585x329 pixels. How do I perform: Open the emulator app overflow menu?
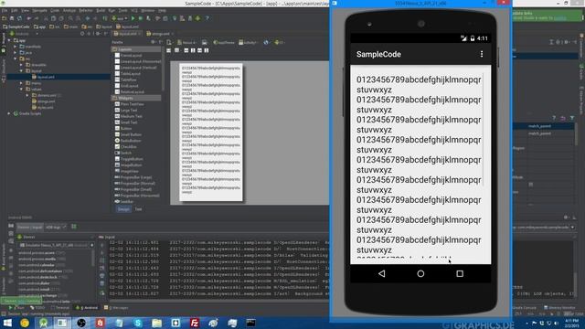[482, 54]
